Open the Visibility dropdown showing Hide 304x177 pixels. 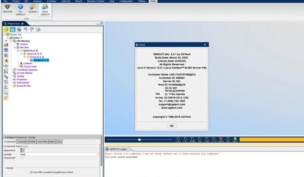[60, 154]
